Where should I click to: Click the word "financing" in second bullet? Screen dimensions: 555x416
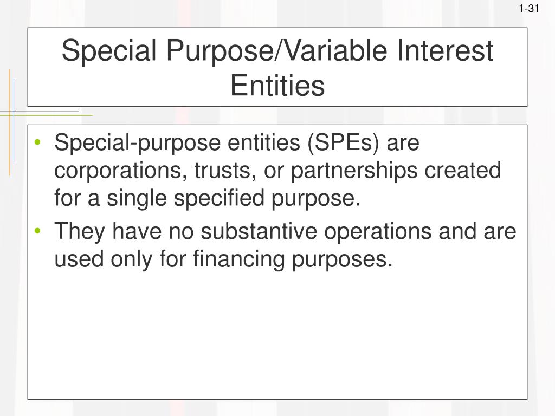239,259
